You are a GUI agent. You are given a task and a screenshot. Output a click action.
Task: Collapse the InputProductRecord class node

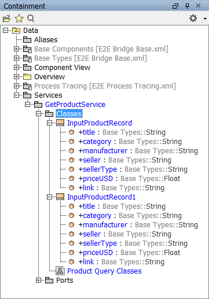pyautogui.click(x=50, y=123)
